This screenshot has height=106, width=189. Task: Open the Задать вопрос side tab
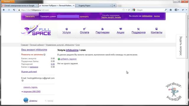[x=180, y=46]
